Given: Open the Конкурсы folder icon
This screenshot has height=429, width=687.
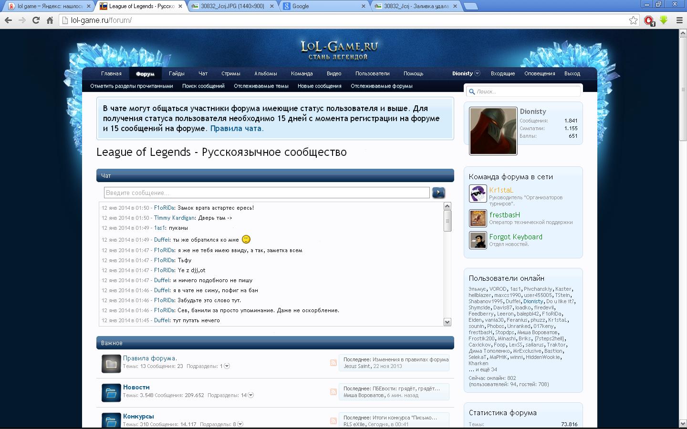Looking at the screenshot, I should 111,421.
